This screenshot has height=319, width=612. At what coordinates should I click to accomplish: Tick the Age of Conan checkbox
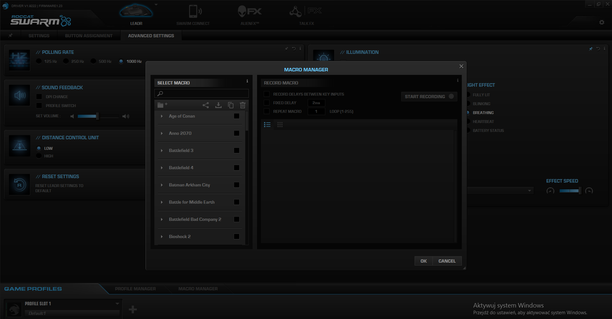coord(237,116)
